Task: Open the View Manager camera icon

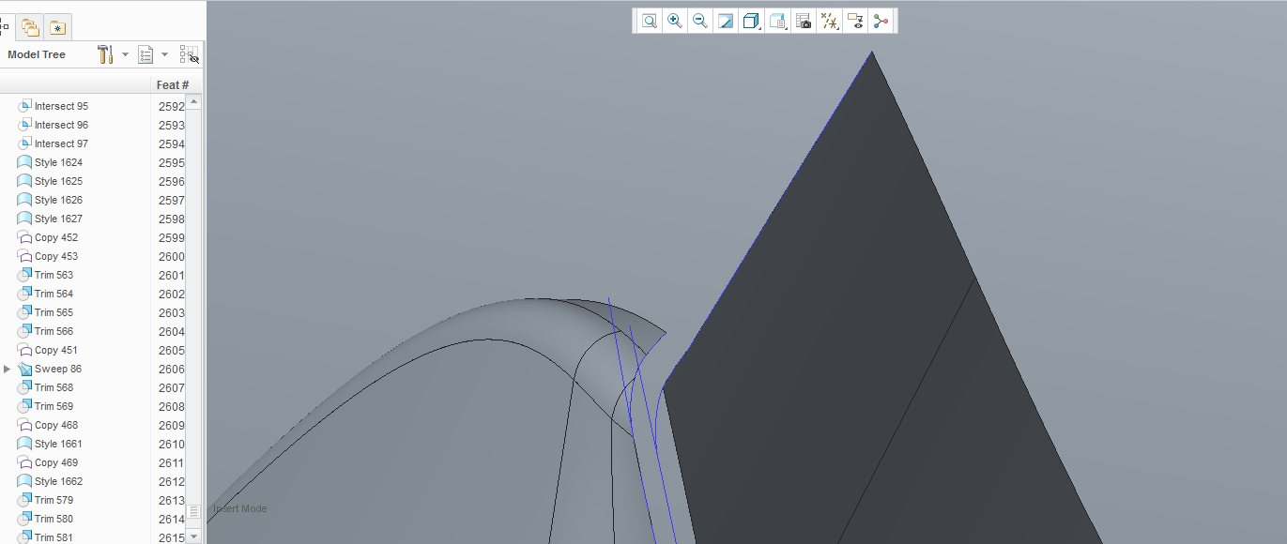Action: coord(803,22)
